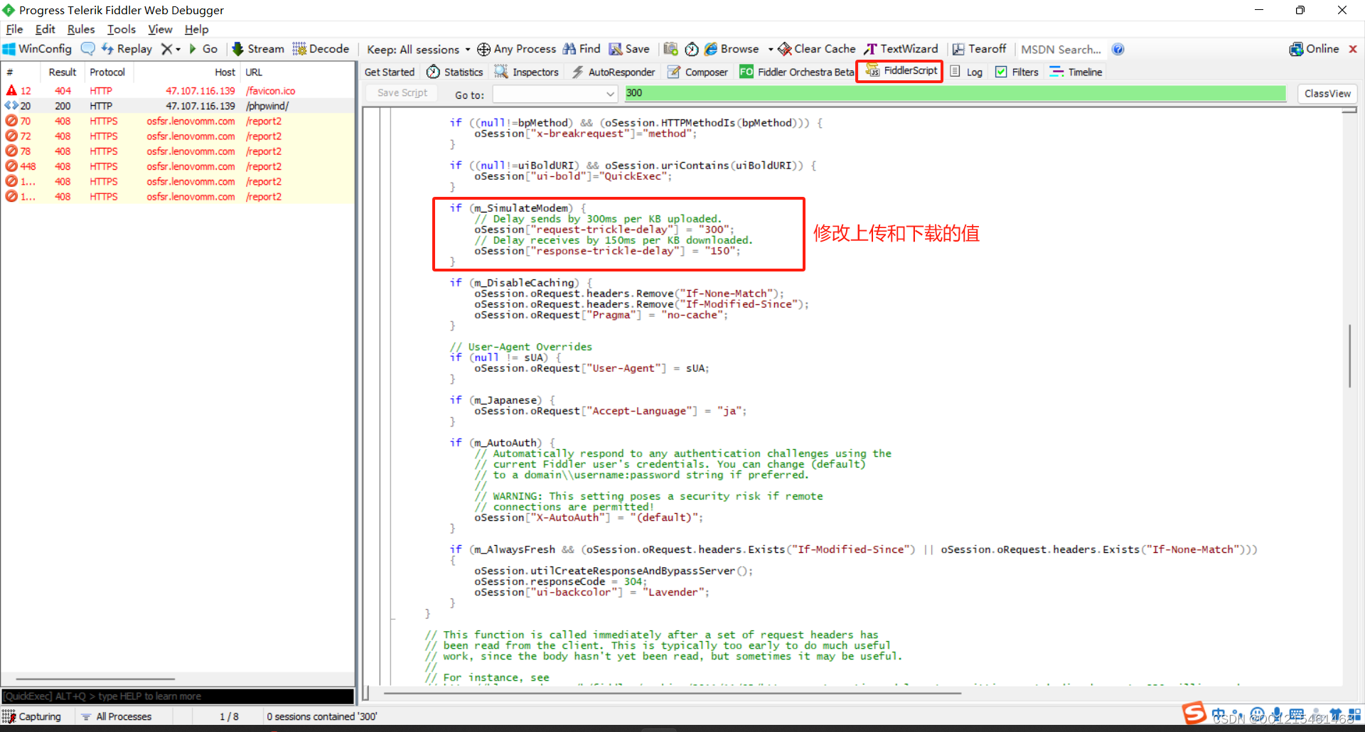Click the script editor vertical scrollbar
Screen dimensions: 1365x732
point(1349,356)
